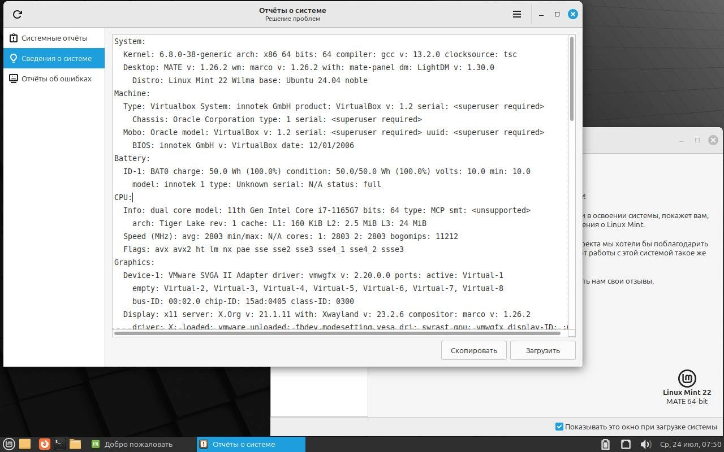Image resolution: width=724 pixels, height=452 pixels.
Task: Open the Linux Mint start menu
Action: click(x=8, y=444)
